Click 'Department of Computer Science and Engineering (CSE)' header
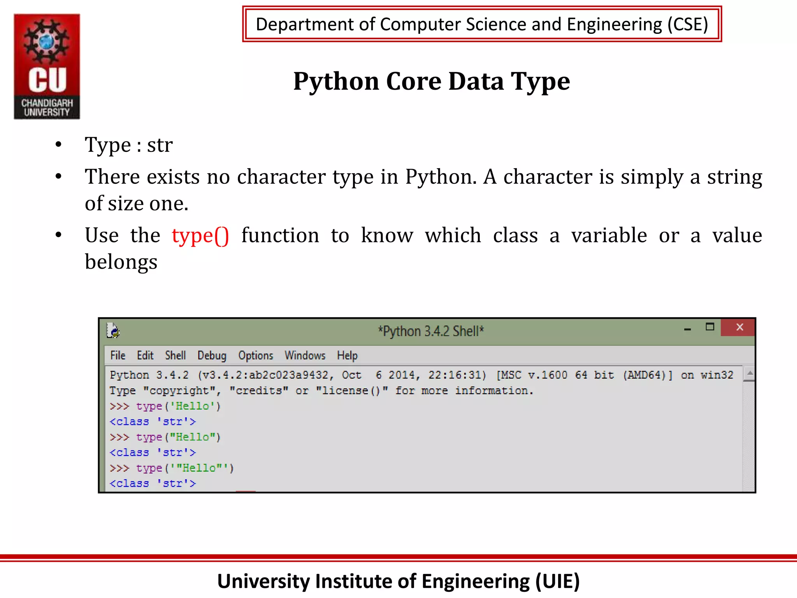 [x=482, y=24]
